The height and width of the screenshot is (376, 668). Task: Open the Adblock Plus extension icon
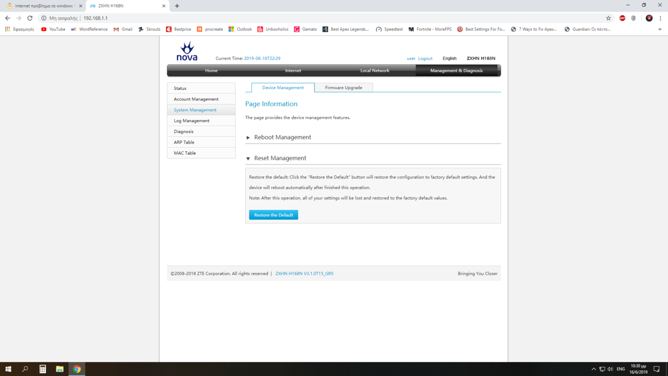tap(622, 18)
